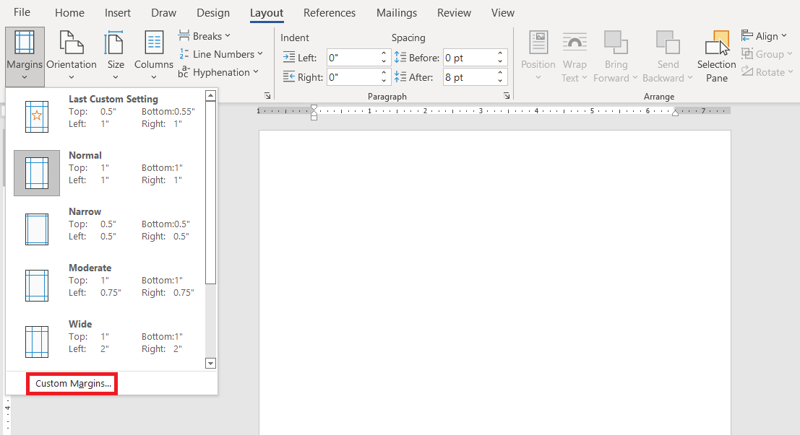Open the Align dropdown
This screenshot has height=435, width=800.
pos(764,36)
